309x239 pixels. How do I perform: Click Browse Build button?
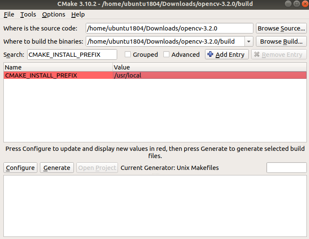click(281, 42)
